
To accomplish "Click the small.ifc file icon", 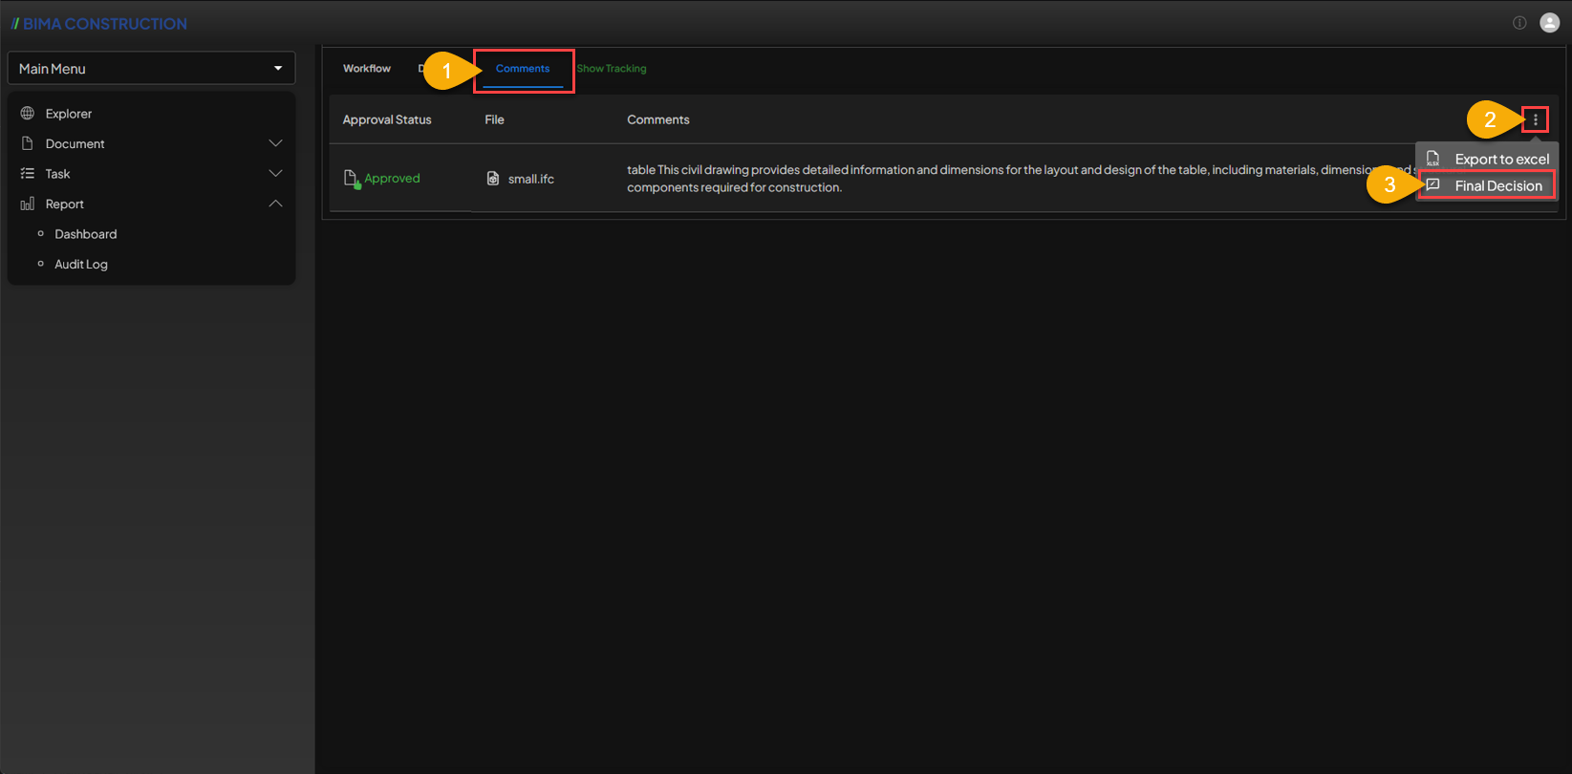I will point(493,179).
